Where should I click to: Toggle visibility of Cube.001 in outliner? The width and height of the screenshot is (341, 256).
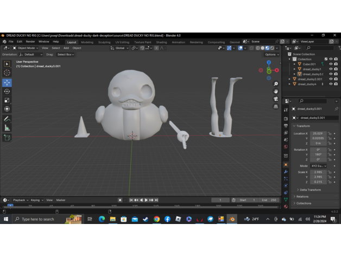point(331,64)
